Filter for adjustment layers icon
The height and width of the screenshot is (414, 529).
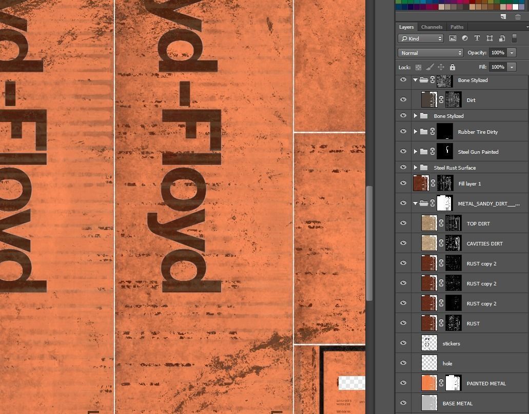pyautogui.click(x=465, y=38)
